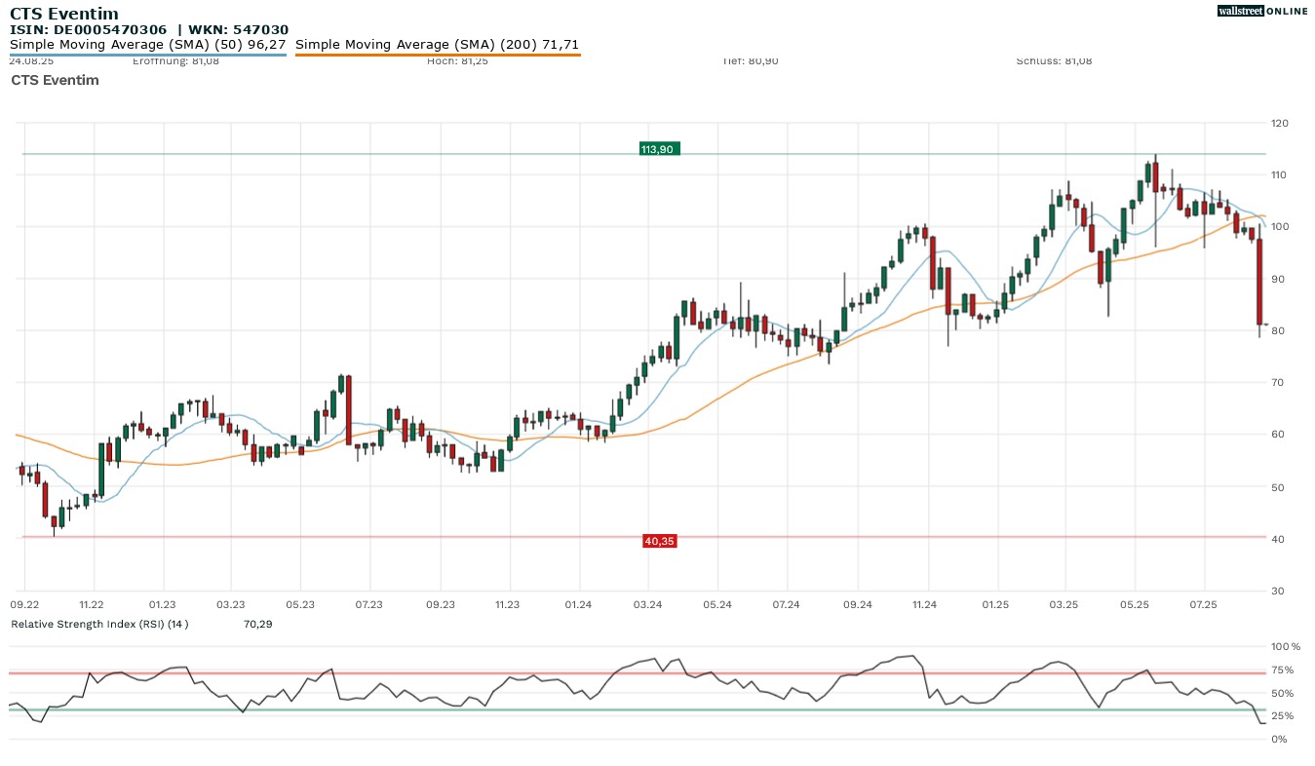Click the RSI value 70,29
This screenshot has width=1315, height=766.
point(257,624)
